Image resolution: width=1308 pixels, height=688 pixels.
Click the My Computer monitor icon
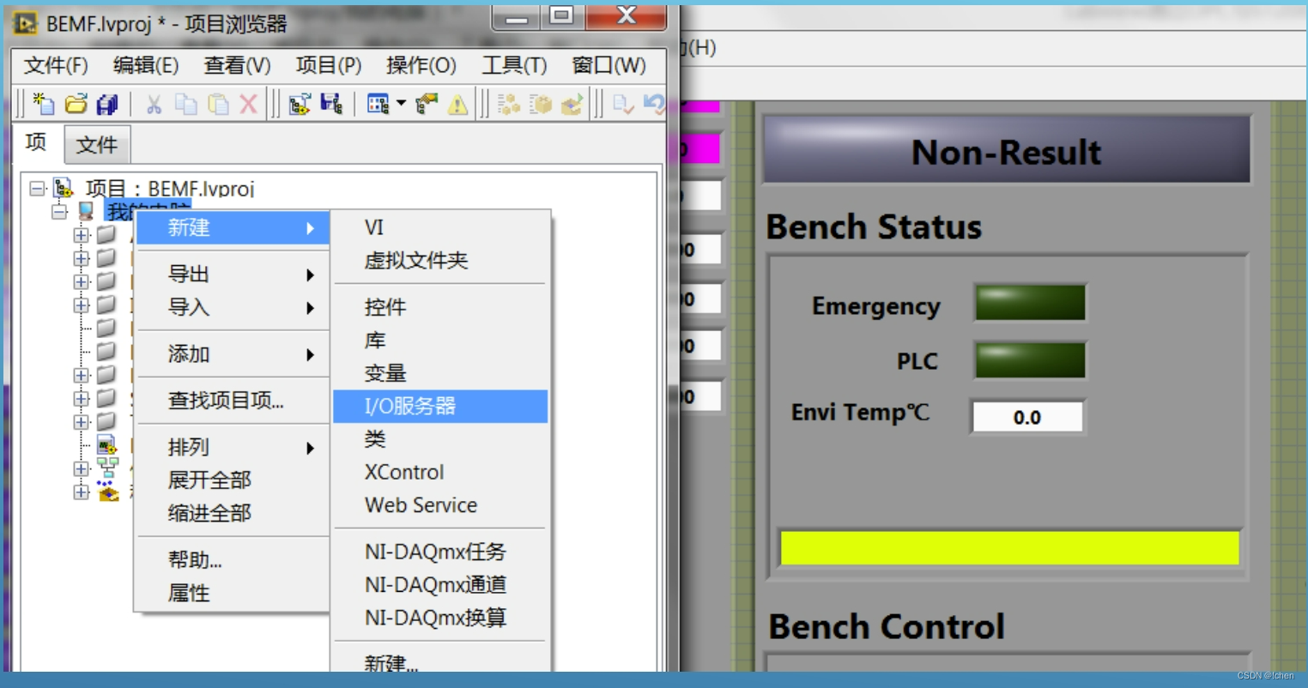86,210
